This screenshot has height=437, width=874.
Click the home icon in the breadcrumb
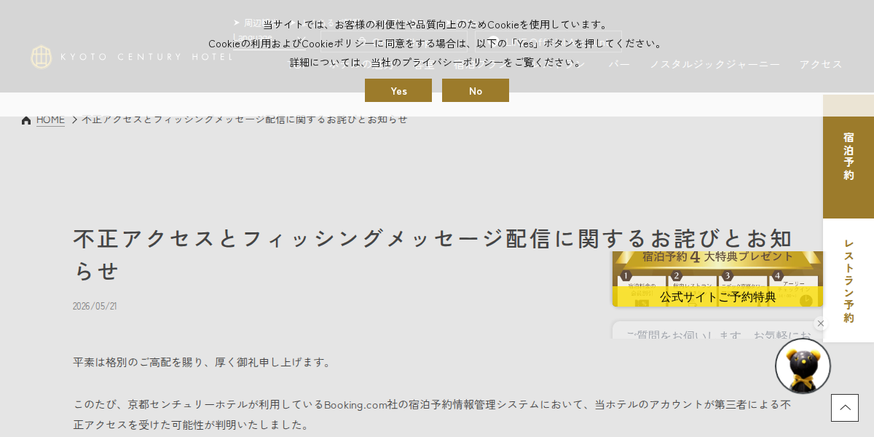(x=26, y=120)
